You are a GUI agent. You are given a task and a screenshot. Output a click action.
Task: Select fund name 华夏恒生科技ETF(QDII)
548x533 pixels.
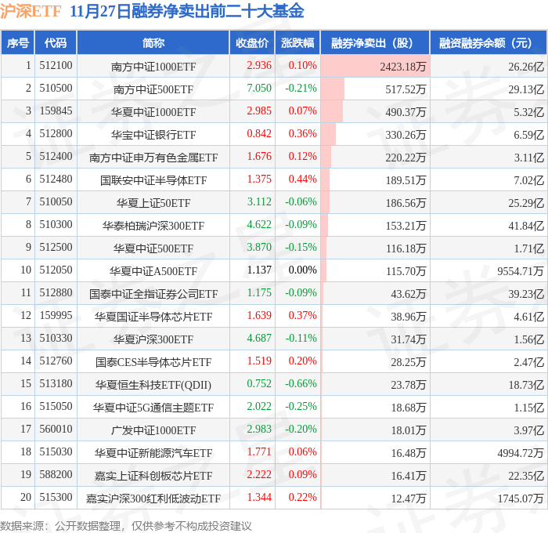(153, 385)
